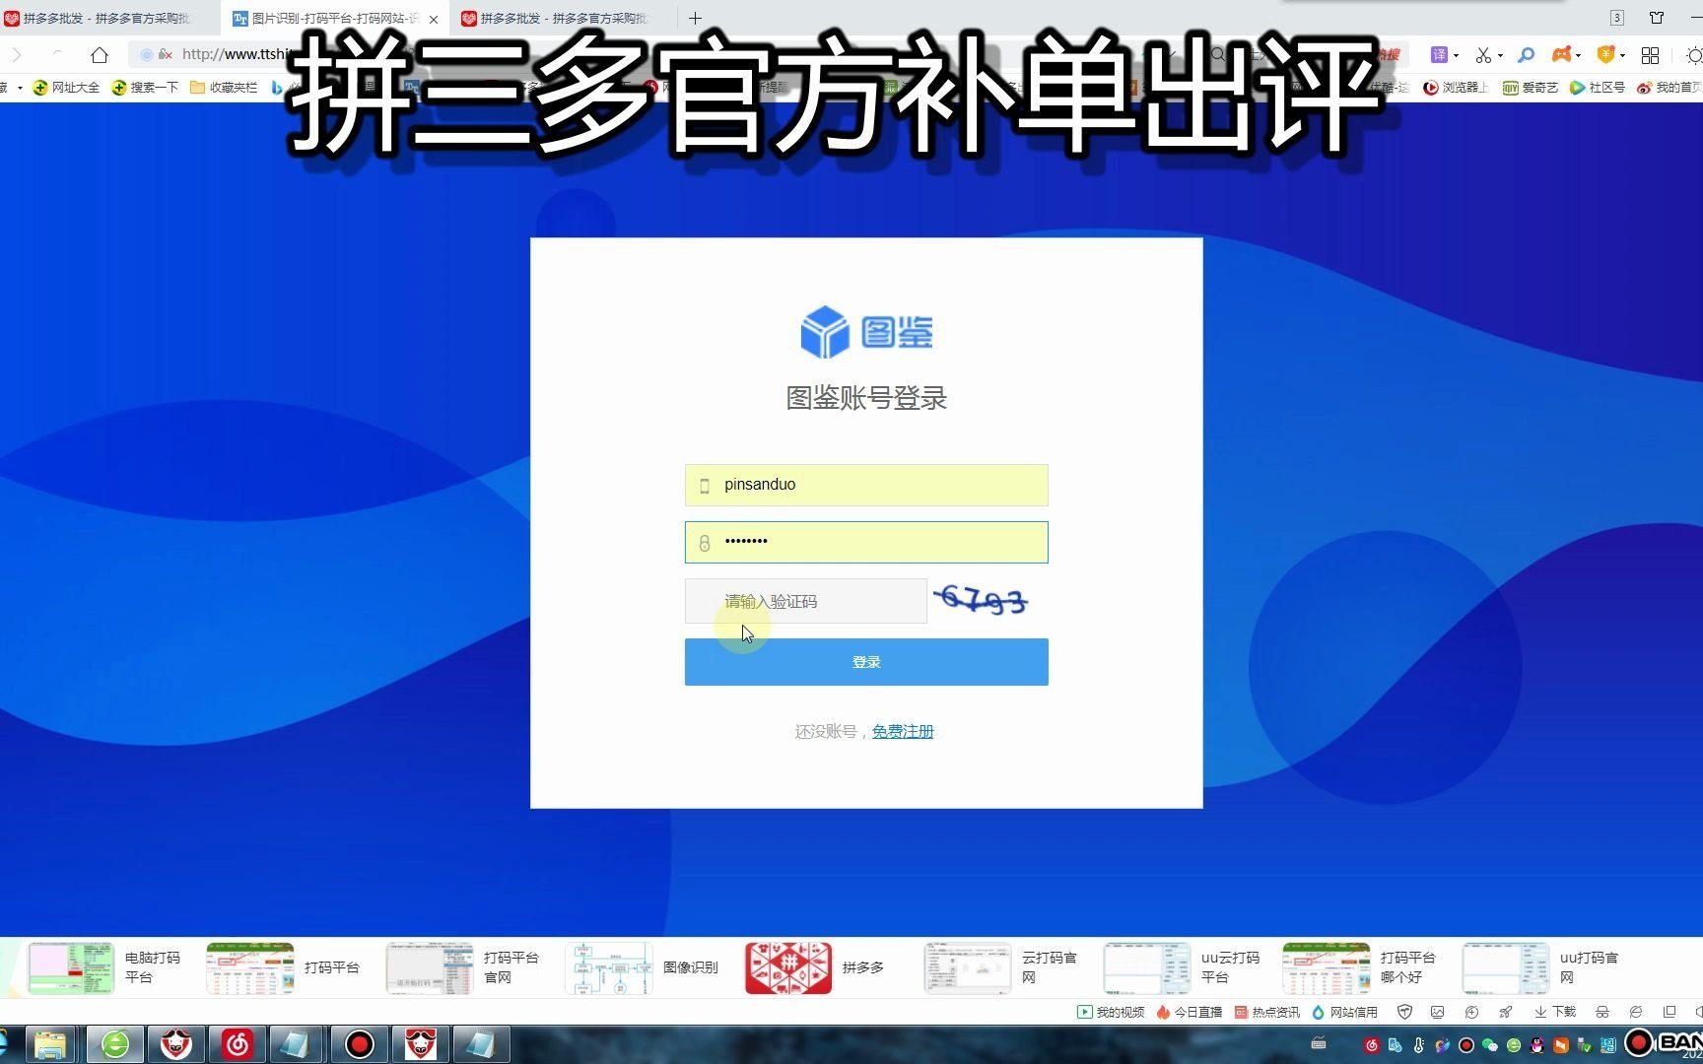The height and width of the screenshot is (1064, 1703).
Task: Check 网站信用 in the status bar
Action: click(x=1344, y=1012)
